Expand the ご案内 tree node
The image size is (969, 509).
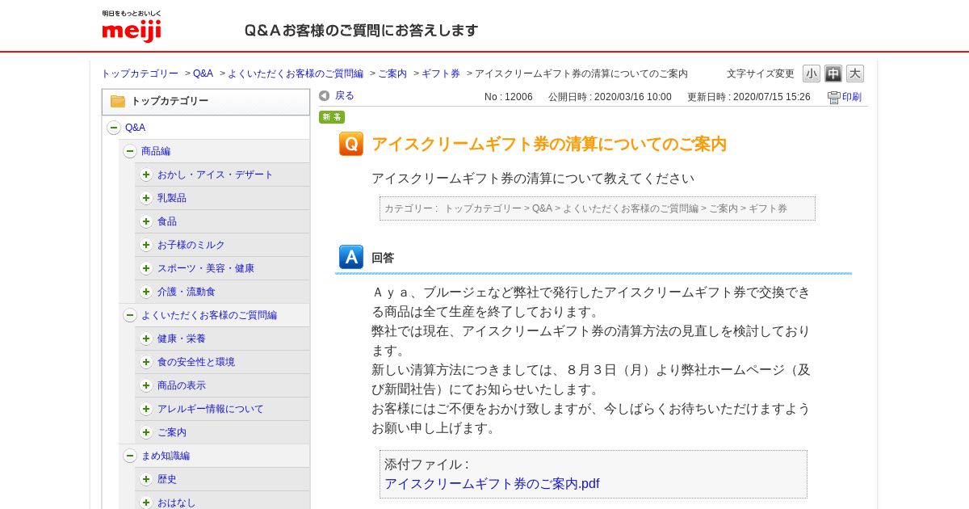[146, 432]
